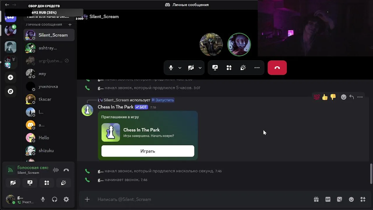Open GIF picker
Screen dimensions: 373x210
(x=328, y=199)
